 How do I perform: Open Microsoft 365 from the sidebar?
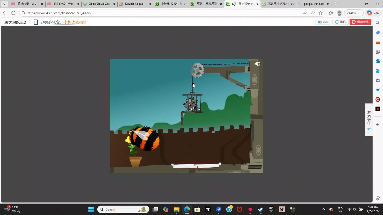378,80
